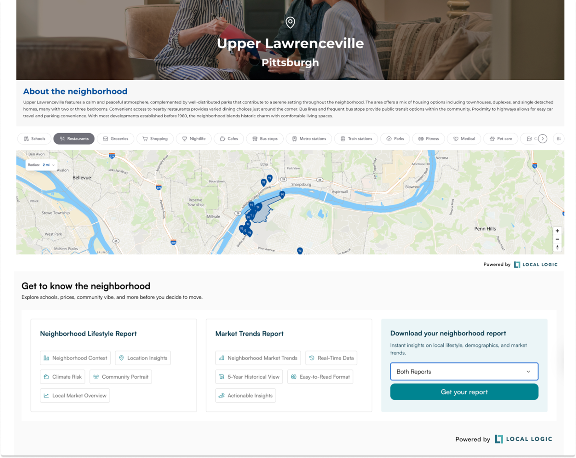Enable the Parks category filter
Image resolution: width=576 pixels, height=458 pixels.
coord(395,139)
